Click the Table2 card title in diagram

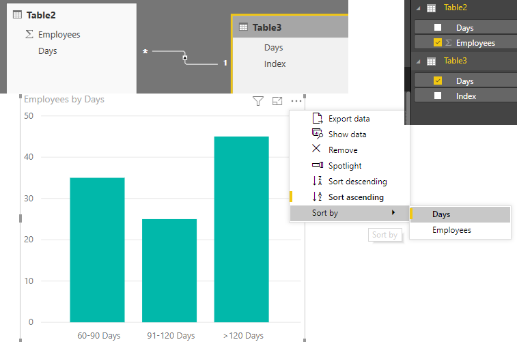(41, 15)
